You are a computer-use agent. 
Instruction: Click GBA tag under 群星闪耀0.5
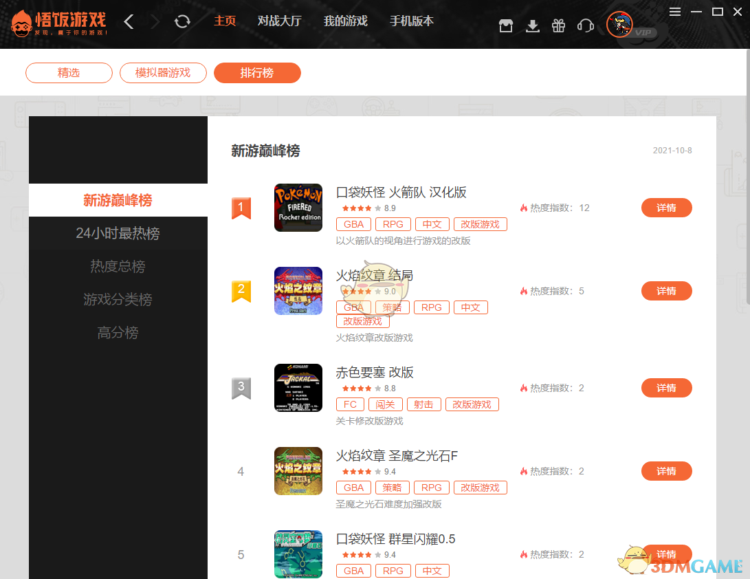point(354,571)
